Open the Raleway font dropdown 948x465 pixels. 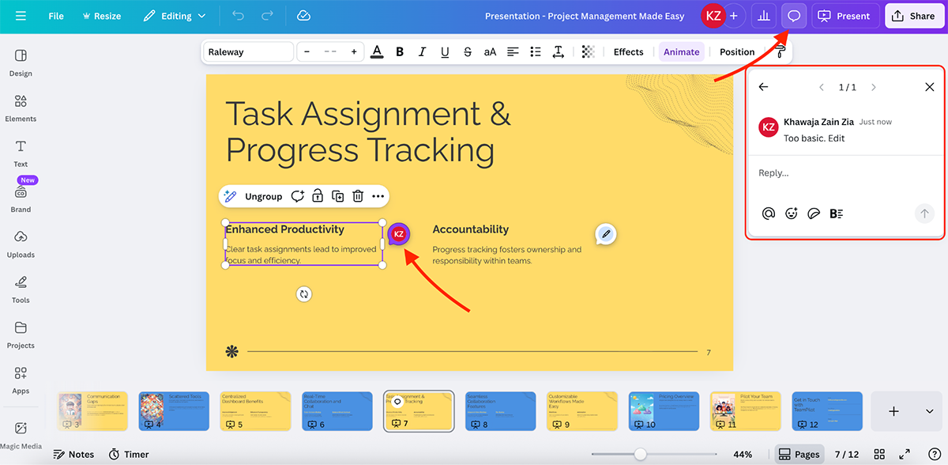[x=248, y=51]
